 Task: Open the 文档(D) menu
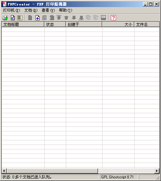point(31,10)
